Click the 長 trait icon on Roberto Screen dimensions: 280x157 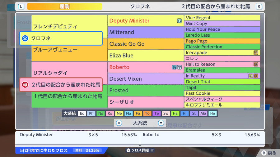[x=174, y=67]
